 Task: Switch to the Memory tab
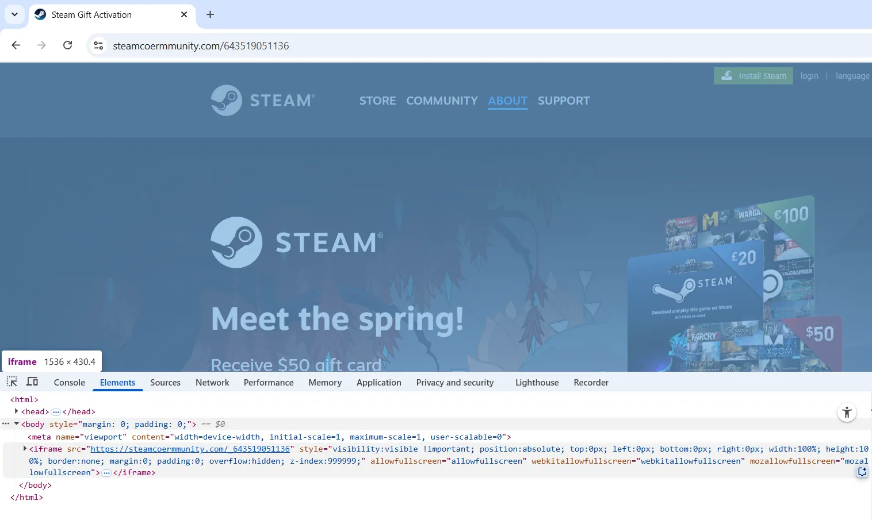[325, 383]
